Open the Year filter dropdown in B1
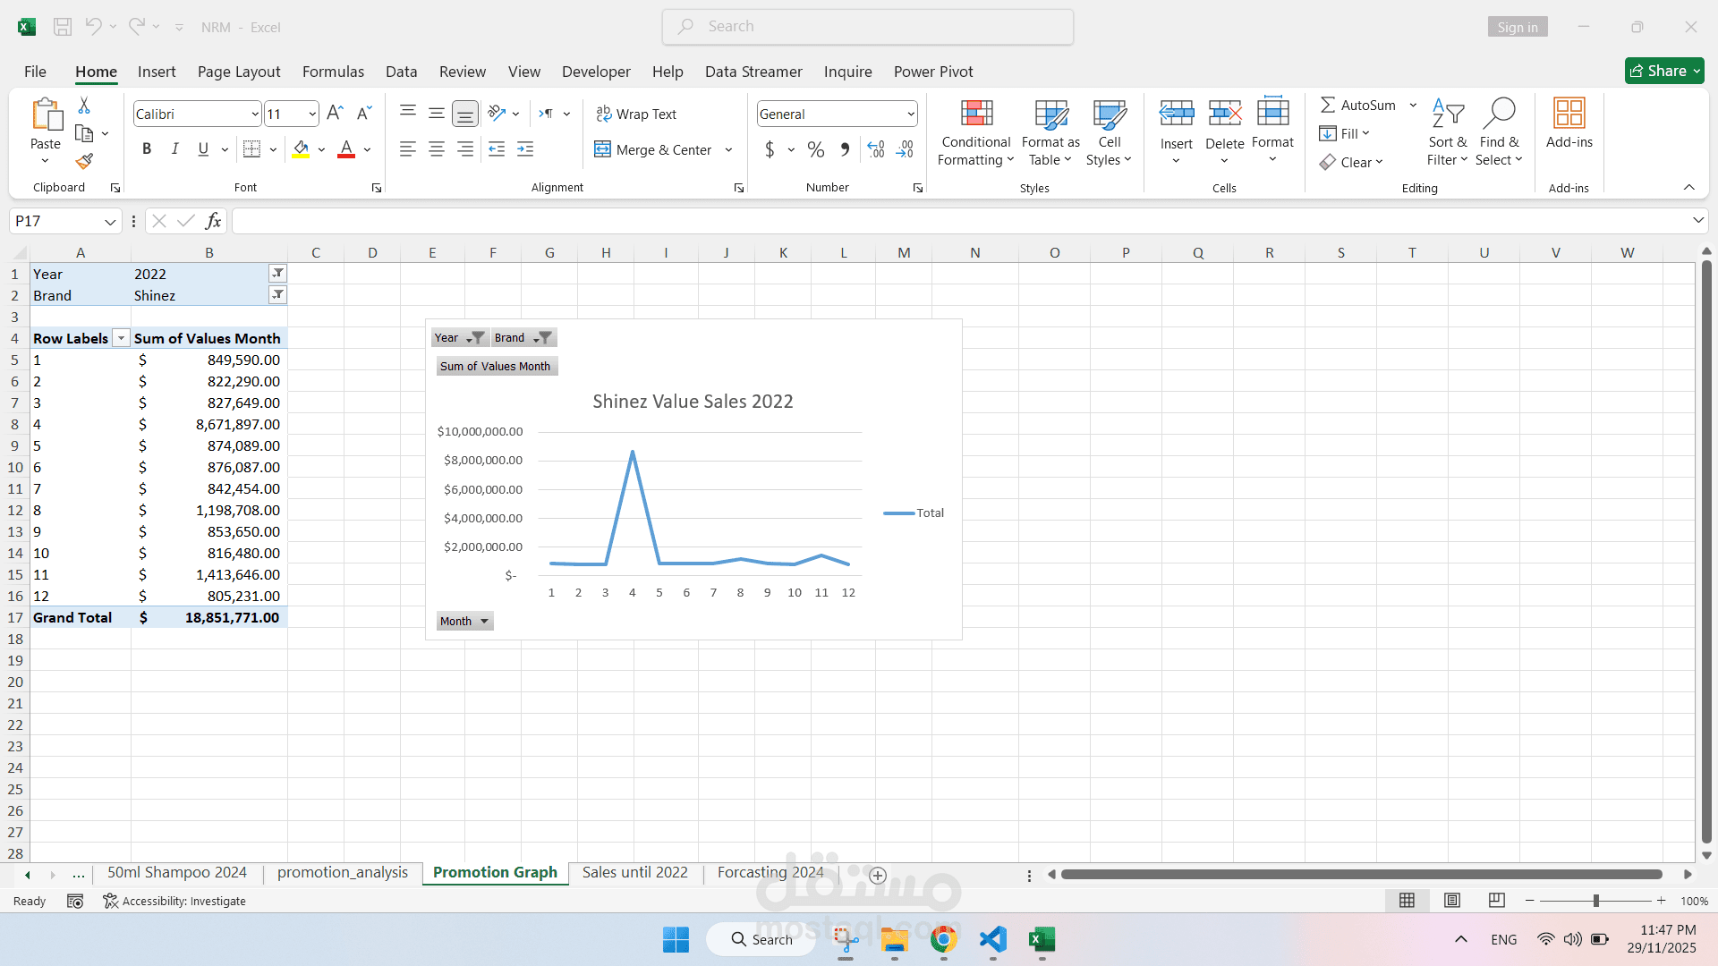 (277, 274)
